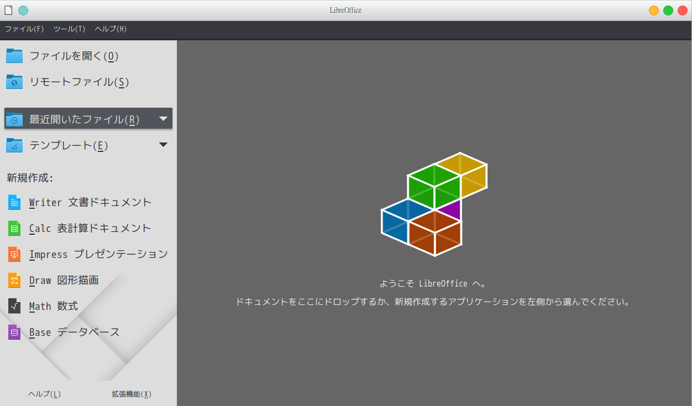Click the Writer document icon

tap(14, 202)
